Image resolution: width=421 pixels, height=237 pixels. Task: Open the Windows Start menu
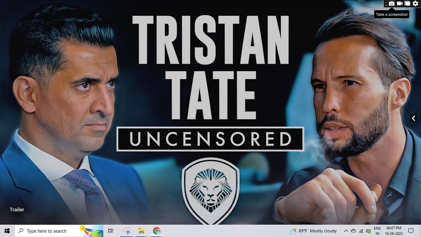7,231
